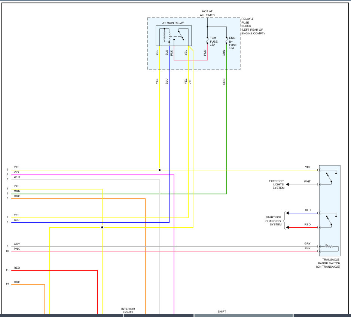Viewport: 351px width, 317px height.
Task: Click the ENG B+ fuse symbol
Action: [226, 40]
